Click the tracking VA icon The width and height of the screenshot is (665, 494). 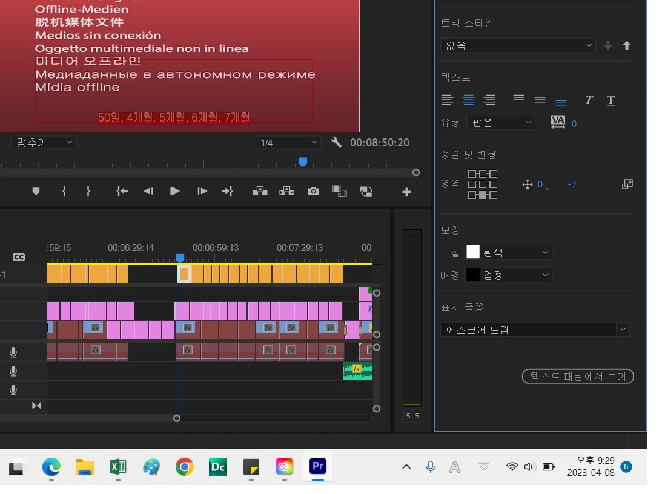[558, 122]
